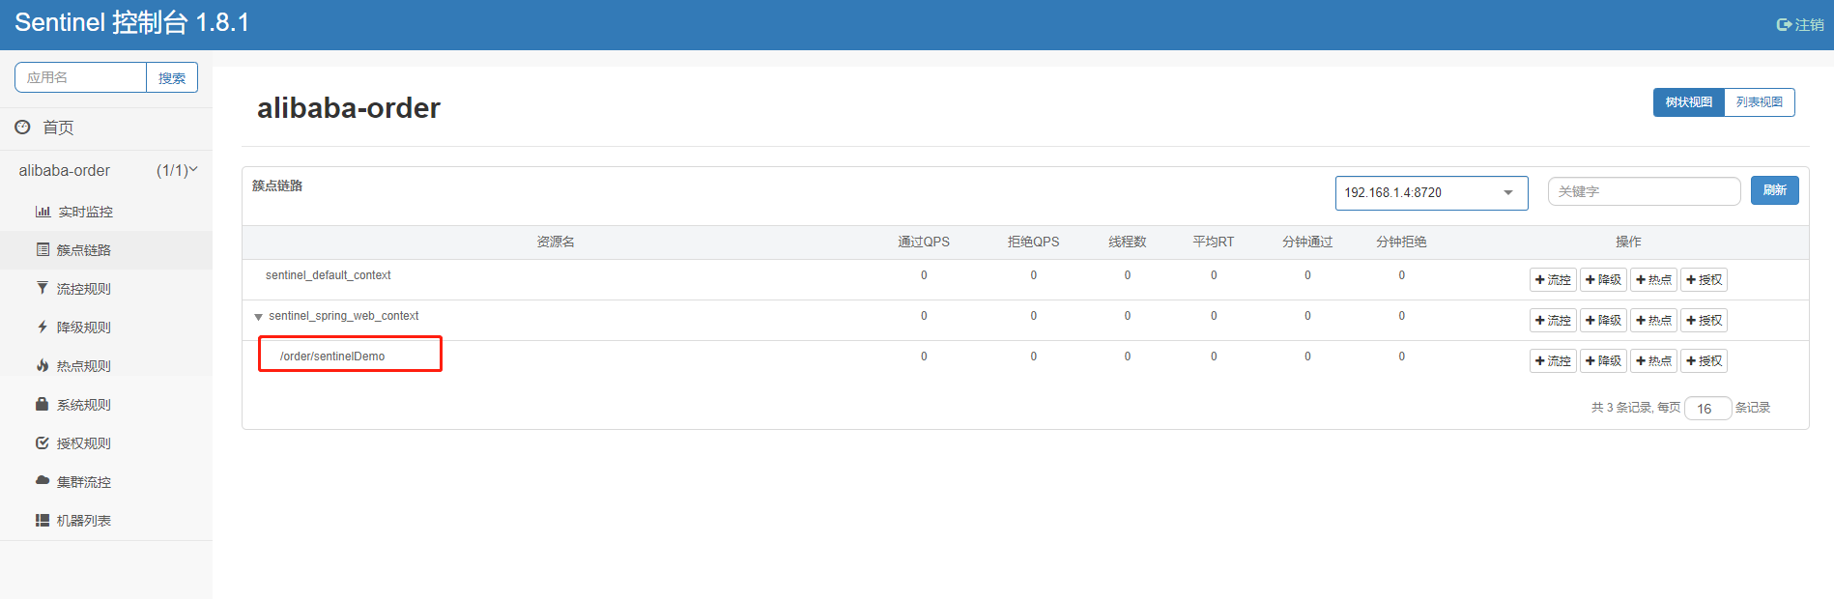Add 授权 rule for /order/sentinelDemo
Image resolution: width=1834 pixels, height=599 pixels.
click(x=1704, y=361)
